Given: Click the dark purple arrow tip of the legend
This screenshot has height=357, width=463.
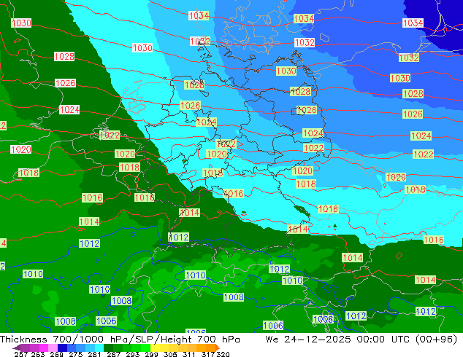Looking at the screenshot, I should 17,348.
